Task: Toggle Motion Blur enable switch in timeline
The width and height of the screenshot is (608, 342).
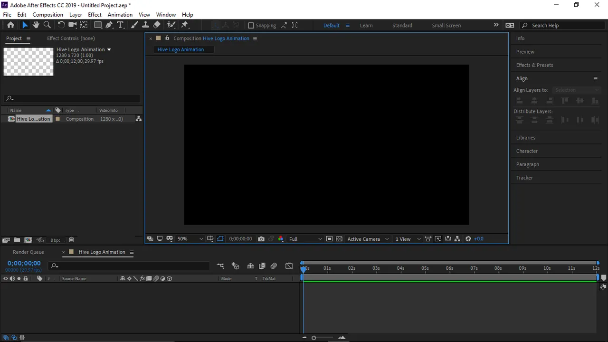Action: 274,266
